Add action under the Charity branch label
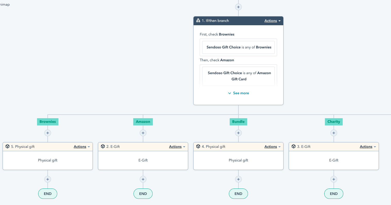This screenshot has width=391, height=205. tap(334, 133)
